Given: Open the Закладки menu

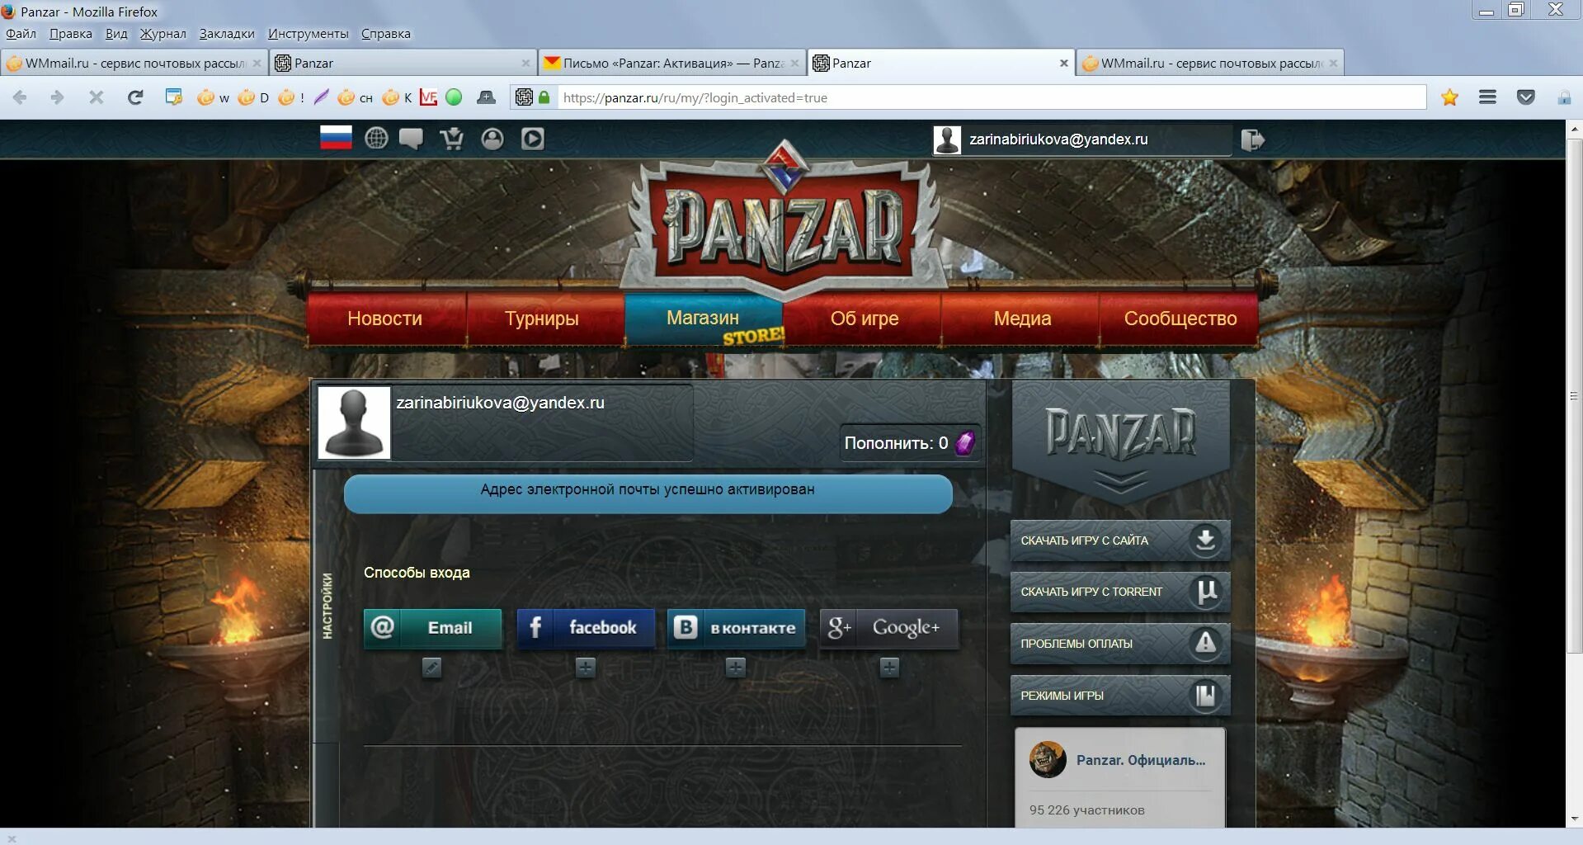Looking at the screenshot, I should (x=227, y=34).
